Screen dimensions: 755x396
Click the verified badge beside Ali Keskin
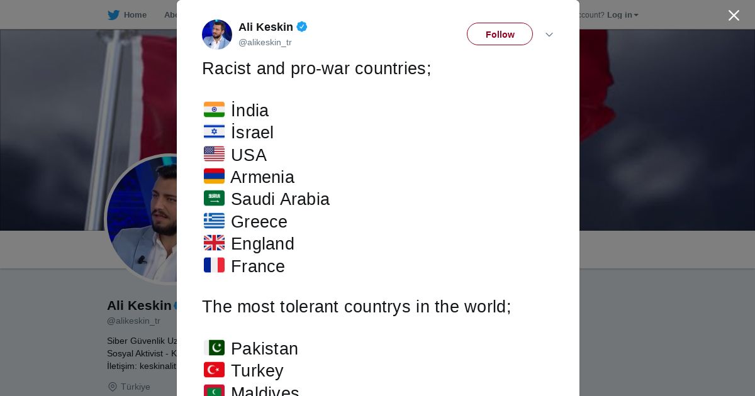[x=302, y=27]
